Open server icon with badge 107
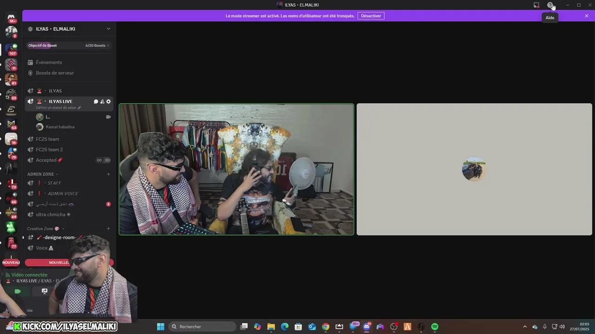Image resolution: width=595 pixels, height=334 pixels. tap(11, 49)
